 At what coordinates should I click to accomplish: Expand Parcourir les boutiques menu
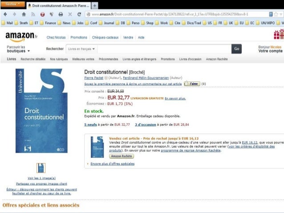click(18, 49)
